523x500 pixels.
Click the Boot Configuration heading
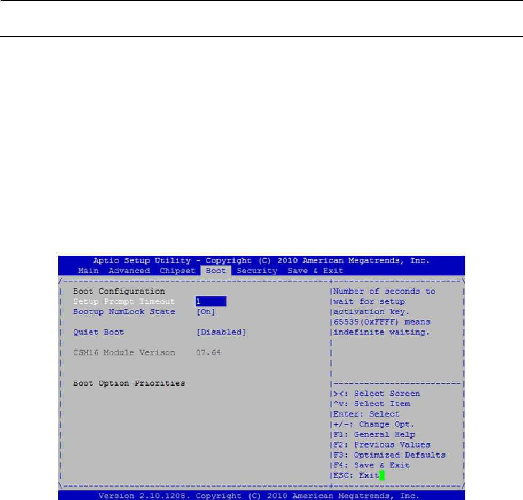point(119,291)
